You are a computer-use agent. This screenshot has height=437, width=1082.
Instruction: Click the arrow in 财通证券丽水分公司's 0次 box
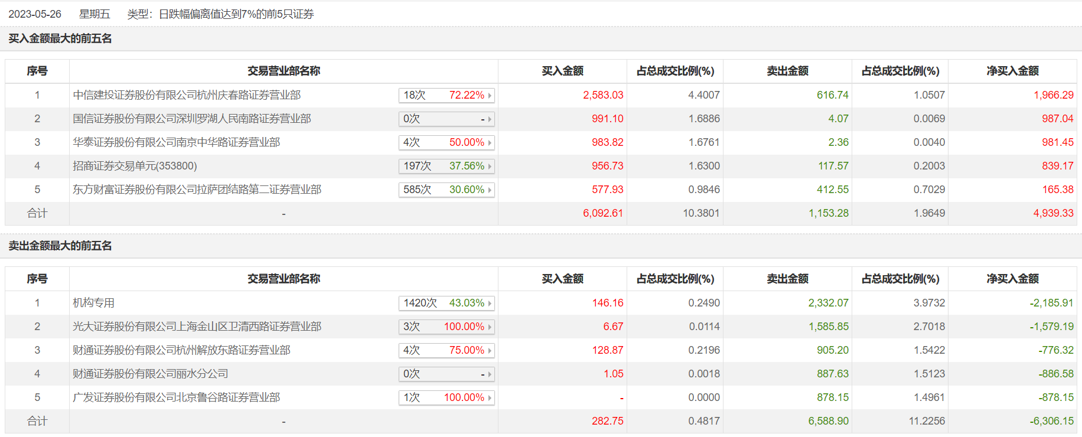point(490,374)
